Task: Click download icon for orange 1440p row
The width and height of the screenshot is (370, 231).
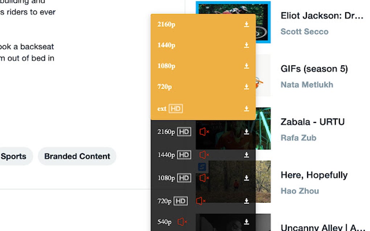Action: click(246, 45)
